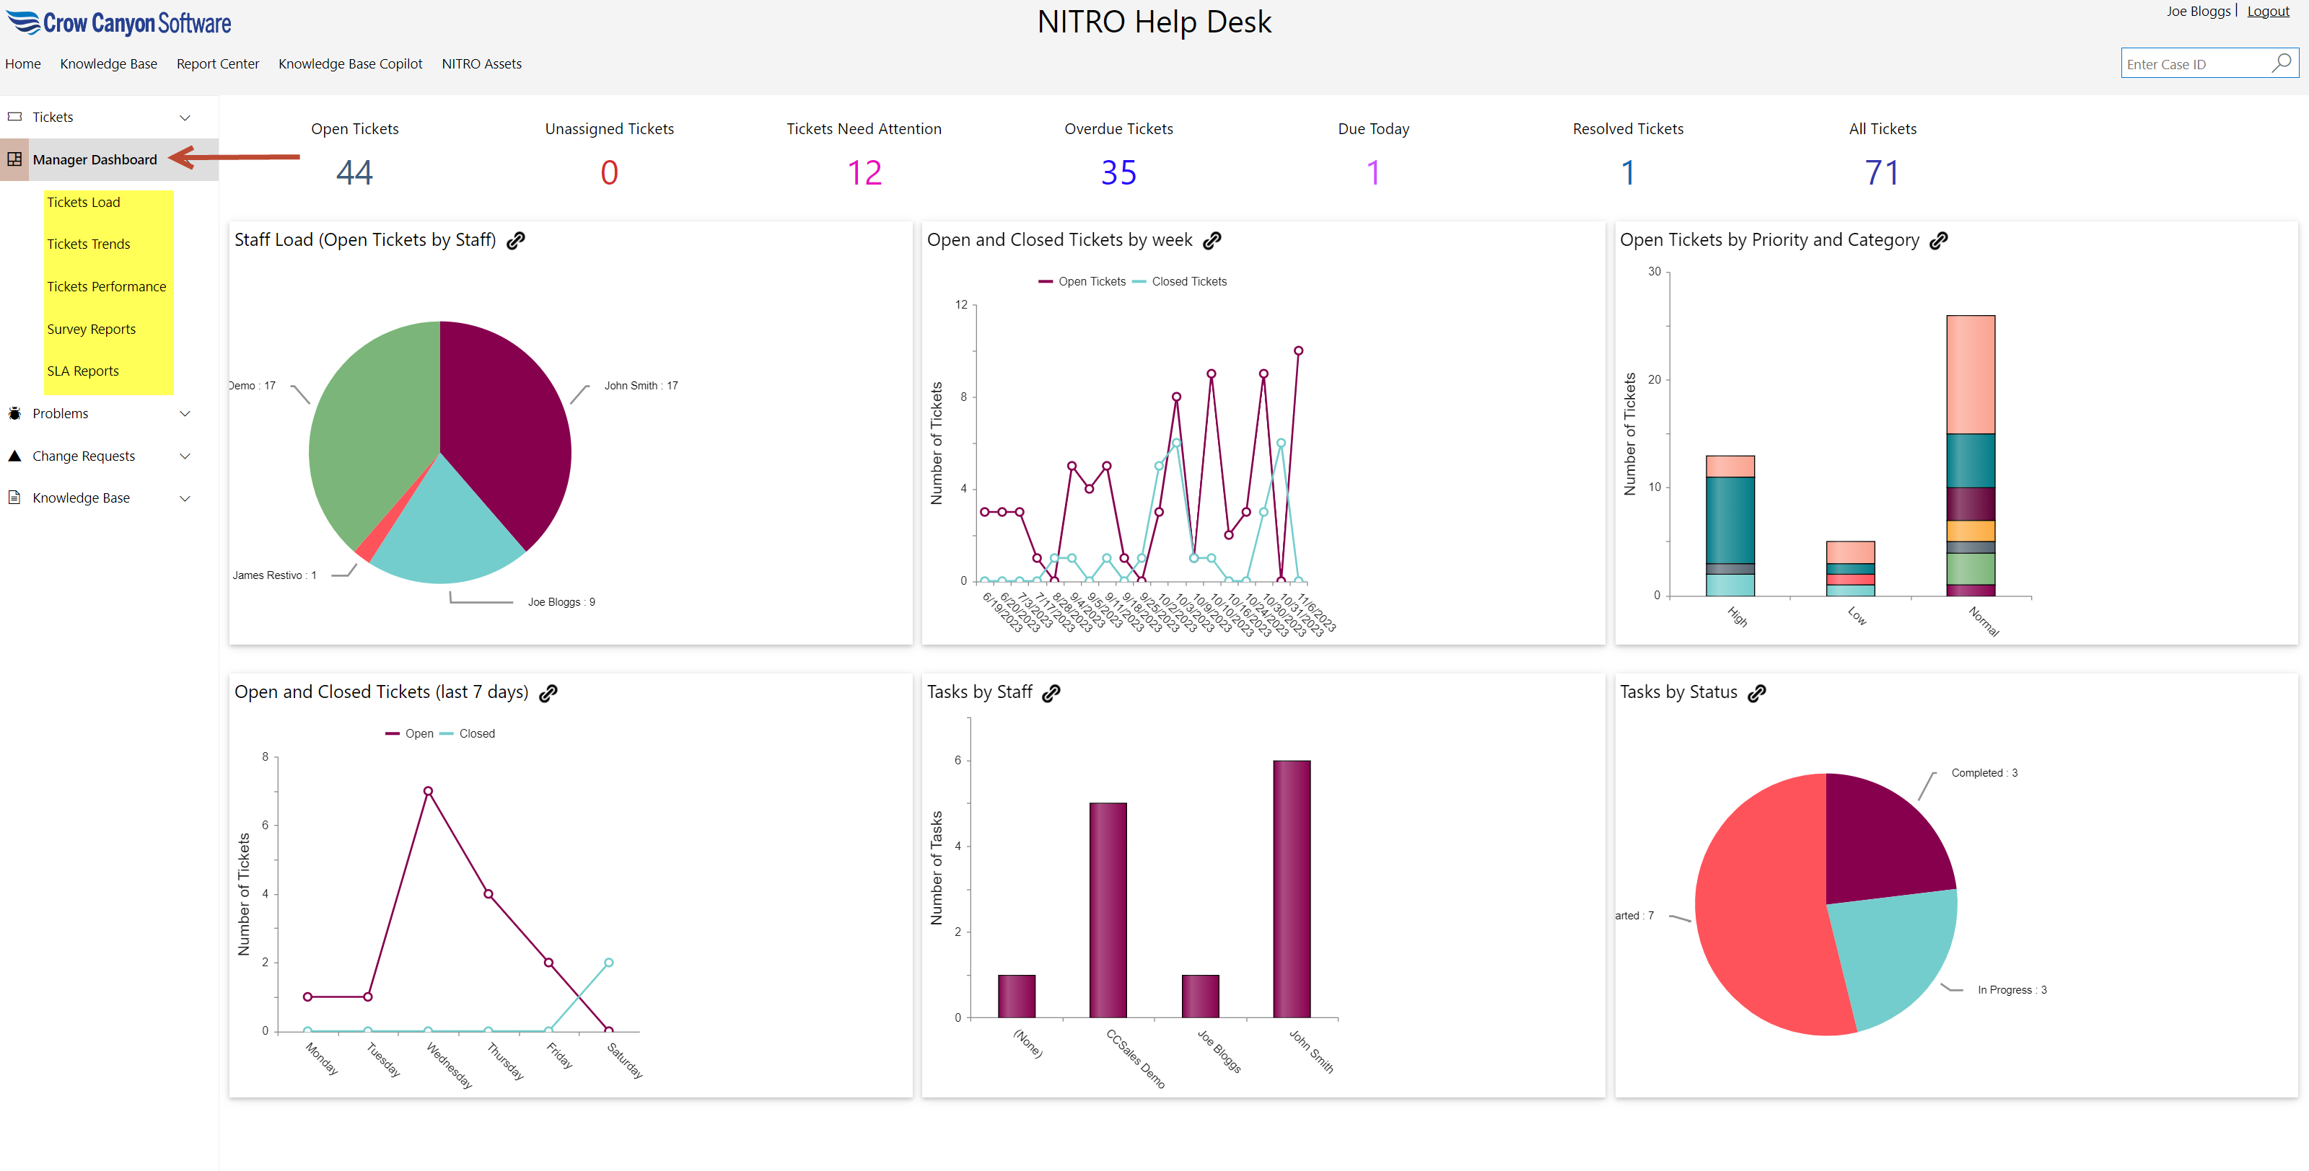2309x1171 pixels.
Task: Toggle Open Tickets series in weekly chart legend
Action: [1083, 281]
